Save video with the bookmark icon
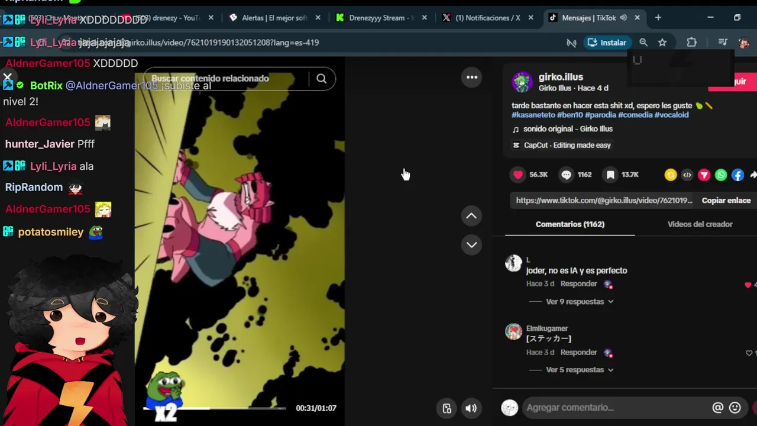The image size is (757, 426). (x=610, y=175)
